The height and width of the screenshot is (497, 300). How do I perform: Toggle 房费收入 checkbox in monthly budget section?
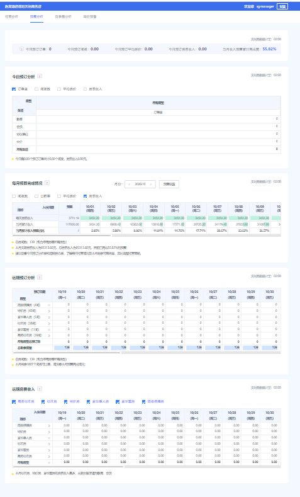click(x=85, y=196)
